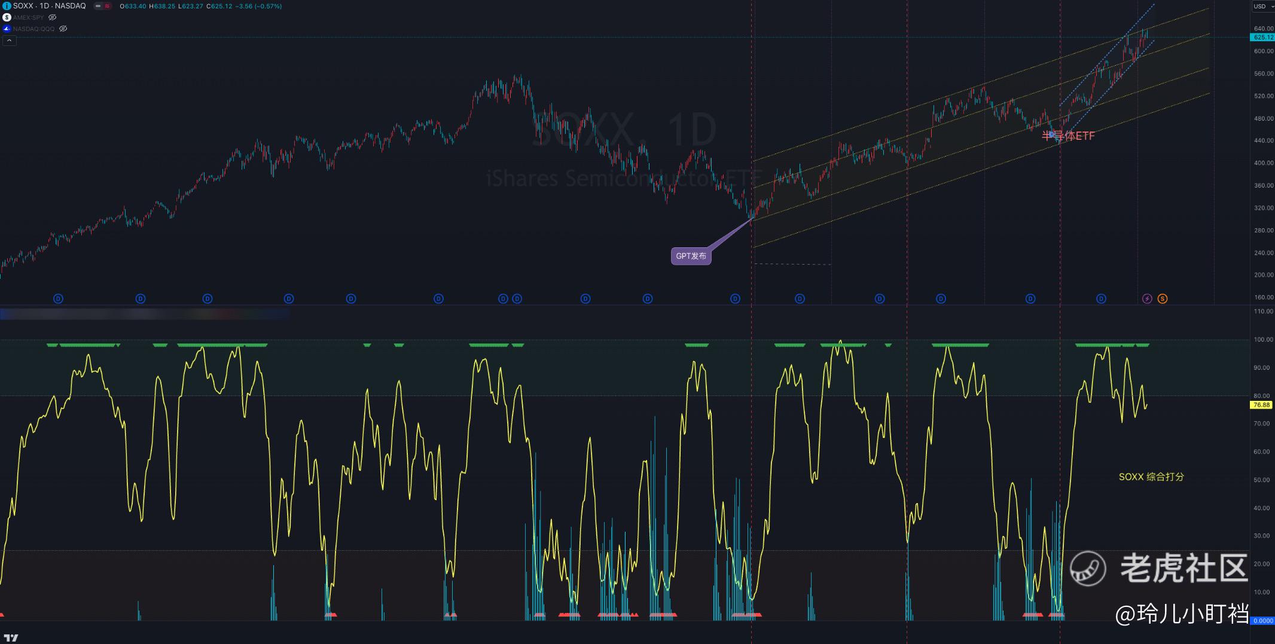This screenshot has width=1275, height=644.
Task: Click the 320.00 price axis label
Action: click(1264, 208)
